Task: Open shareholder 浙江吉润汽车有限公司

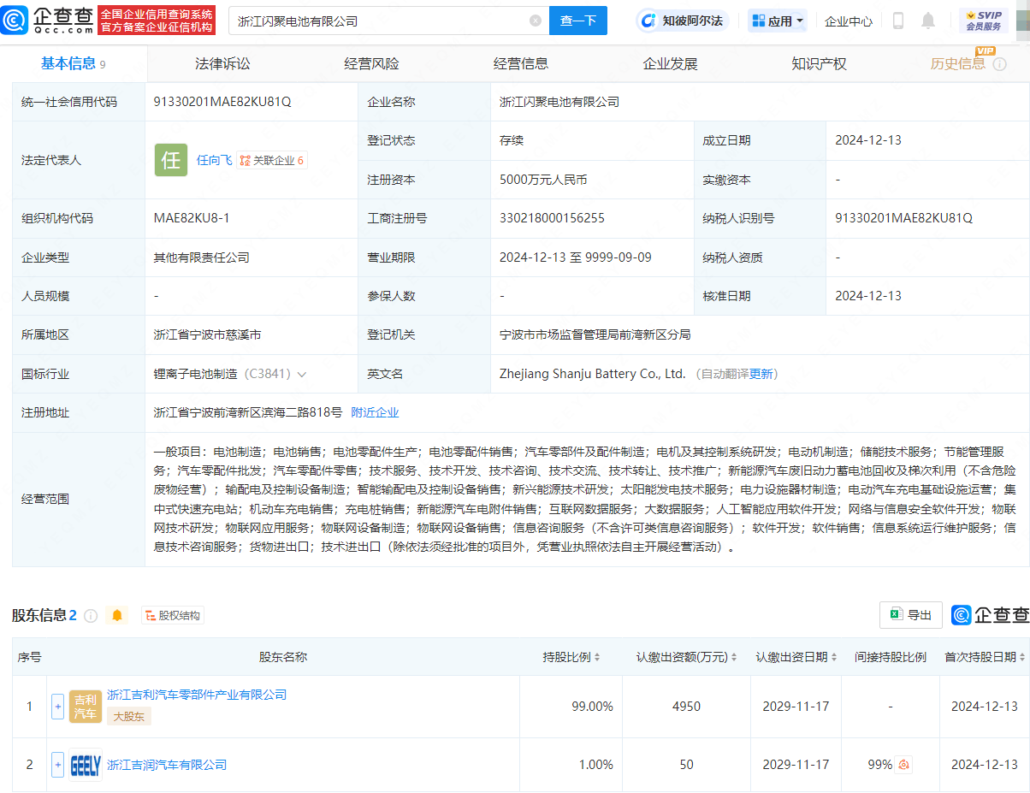Action: [x=167, y=765]
